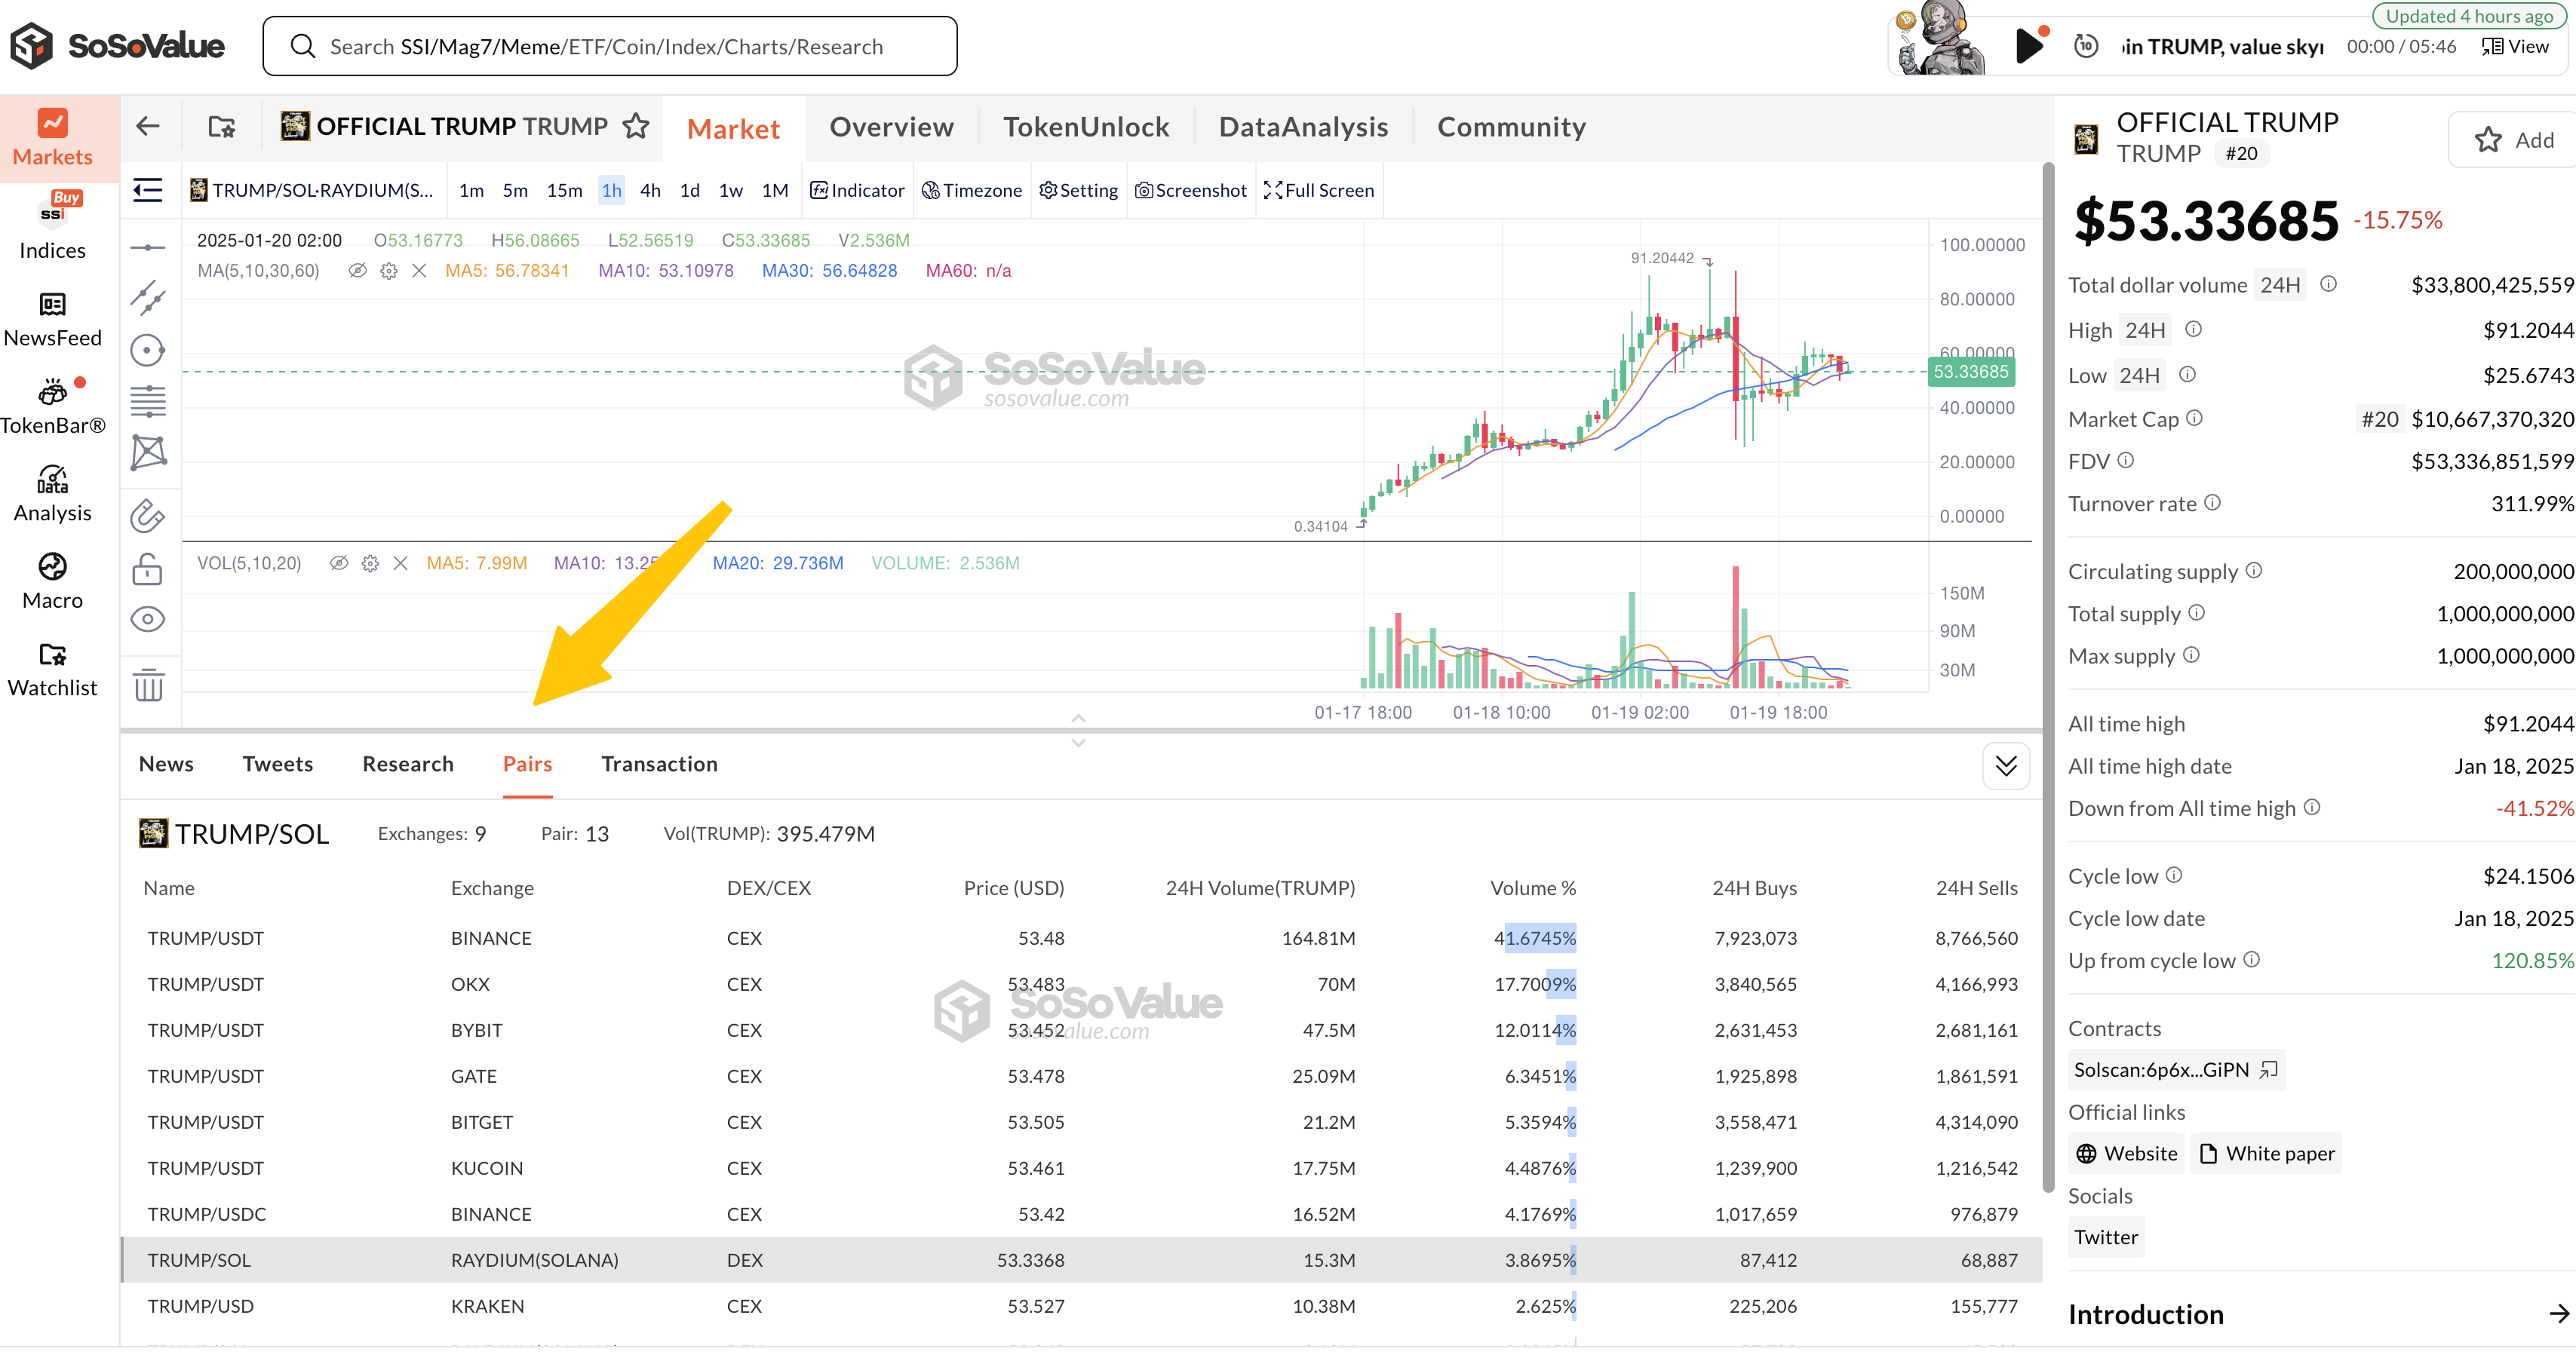Play the TRUMP audio briefing
2576x1352 pixels.
click(x=2028, y=46)
